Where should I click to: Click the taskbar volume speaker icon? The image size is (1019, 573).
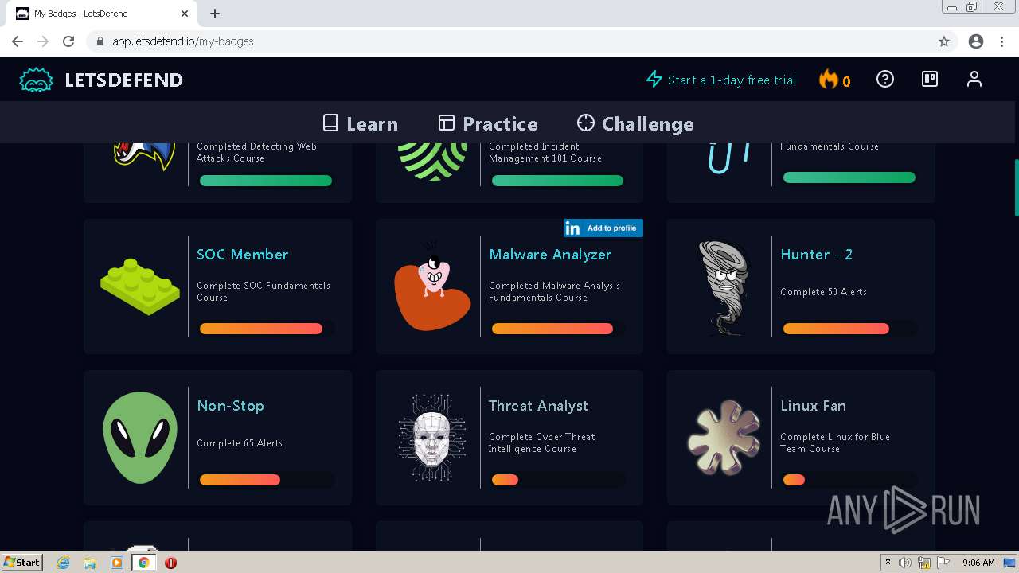pos(906,563)
